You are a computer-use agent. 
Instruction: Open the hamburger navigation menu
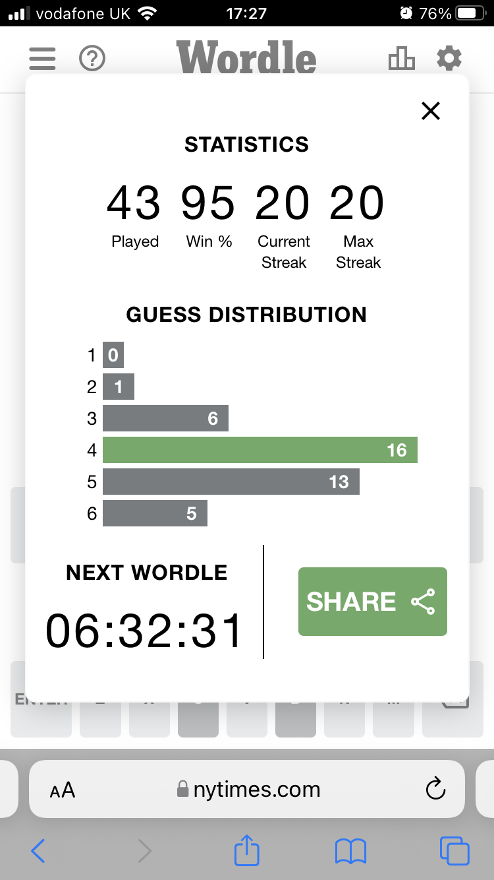click(x=42, y=59)
